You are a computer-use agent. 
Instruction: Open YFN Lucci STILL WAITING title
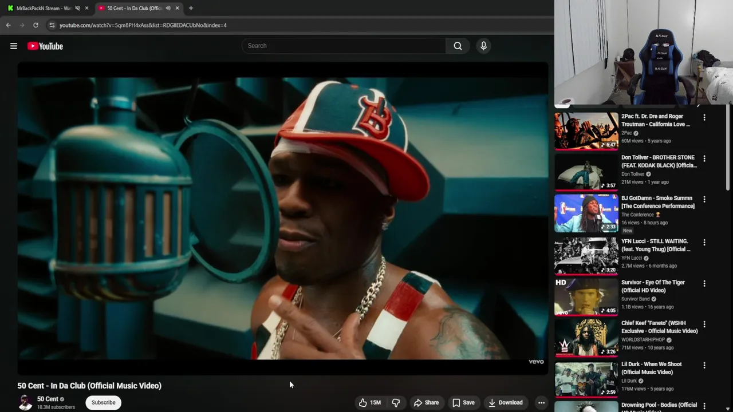coord(656,245)
